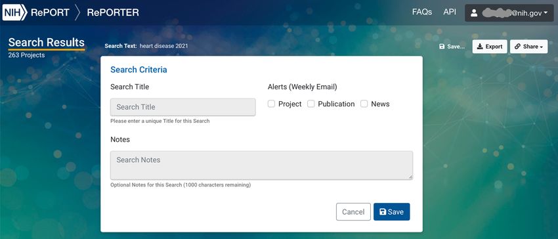Click the link icon on Share button
The image size is (558, 239).
point(517,47)
